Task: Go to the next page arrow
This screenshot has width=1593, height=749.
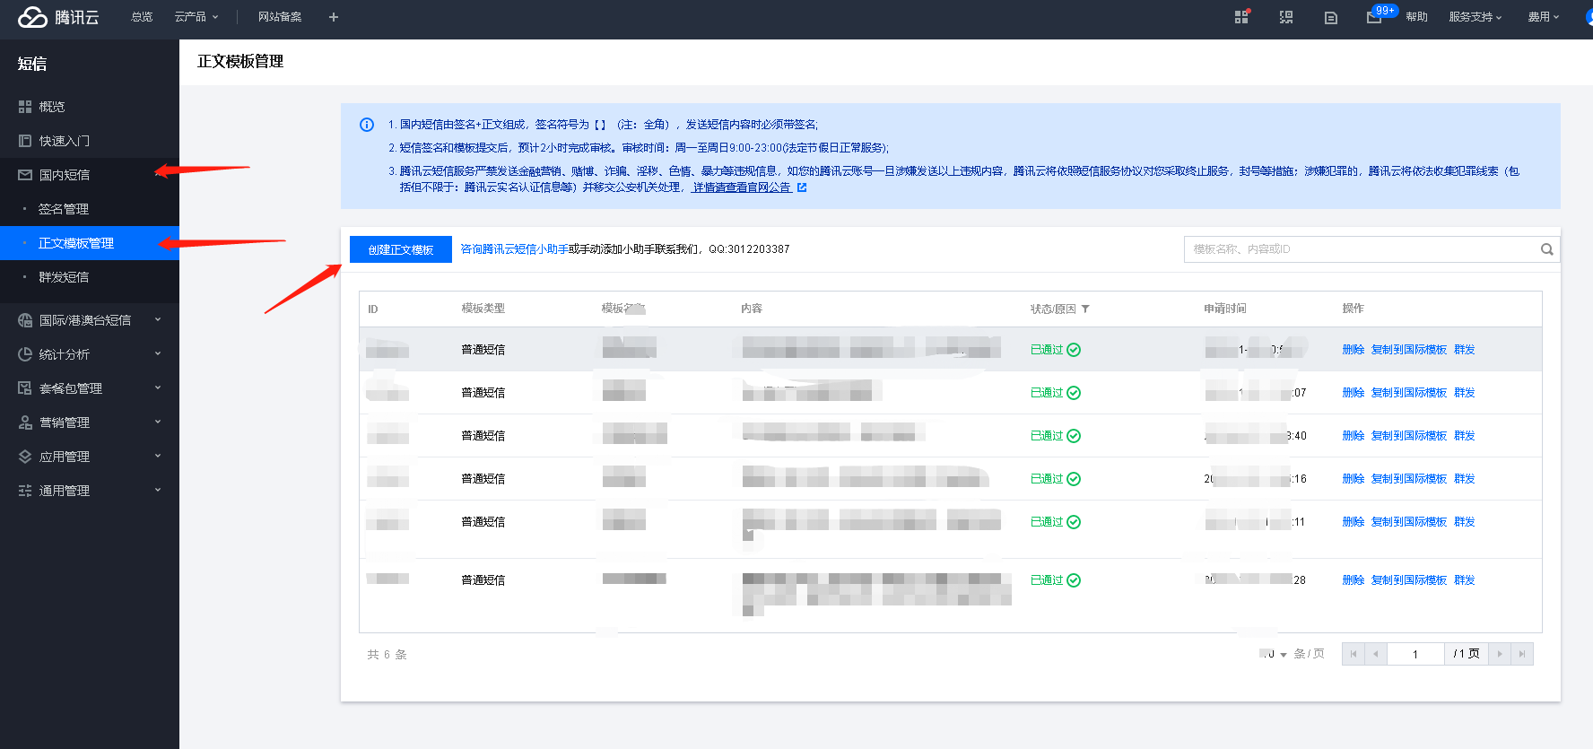Action: click(x=1499, y=654)
